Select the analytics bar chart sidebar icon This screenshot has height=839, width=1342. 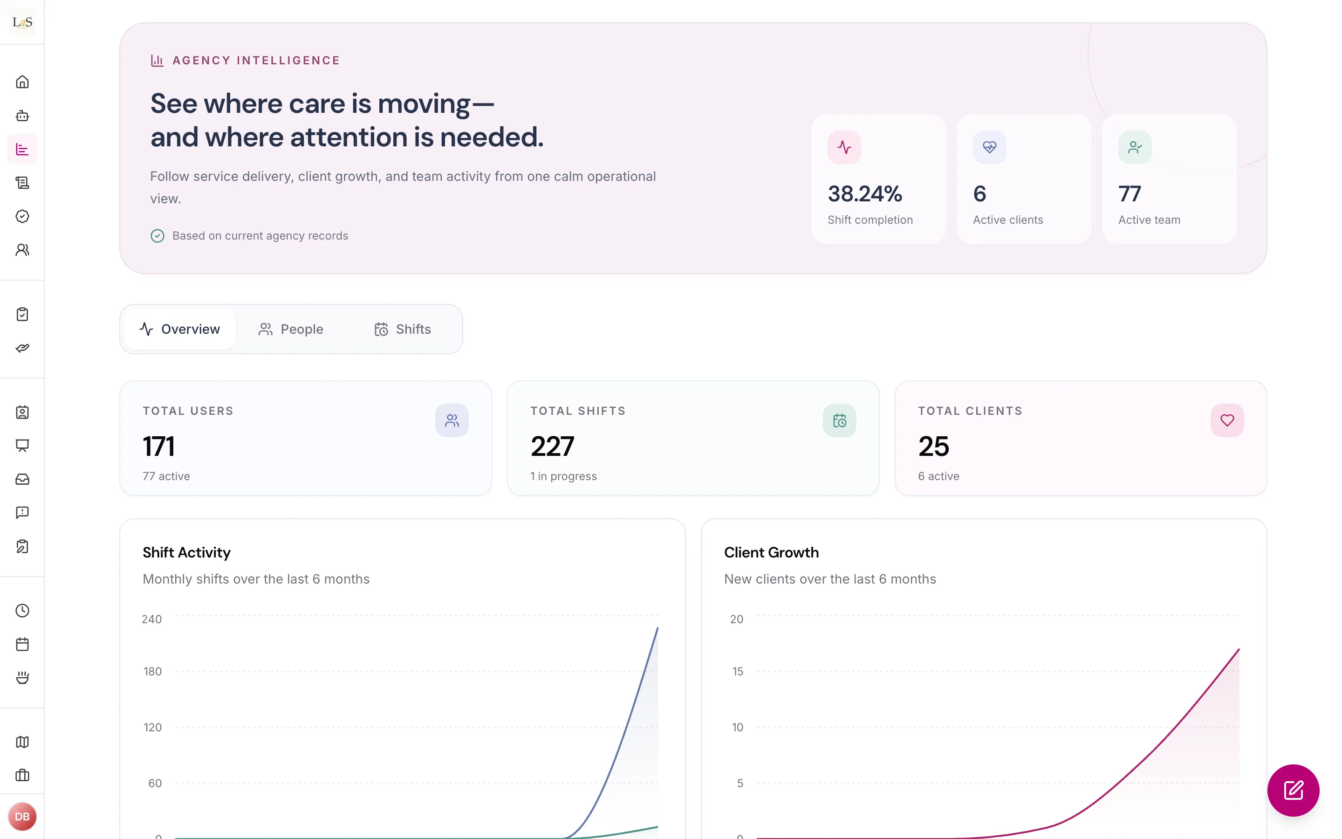(x=22, y=149)
